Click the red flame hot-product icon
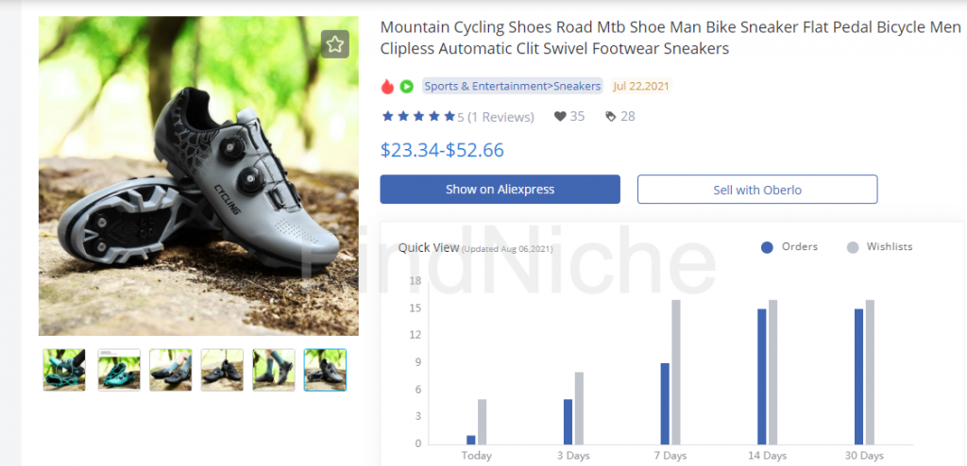 [x=387, y=86]
